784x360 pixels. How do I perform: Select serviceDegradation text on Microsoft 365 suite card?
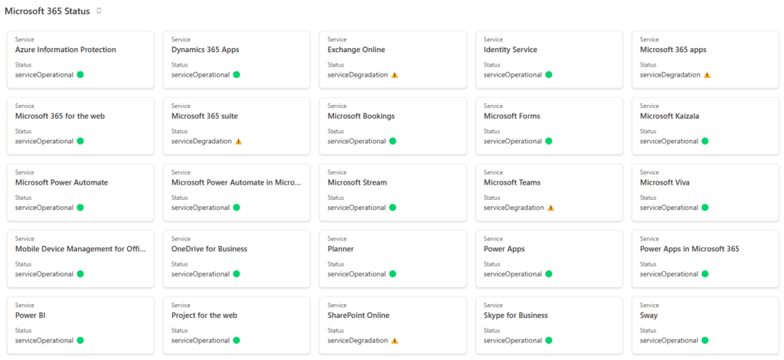[x=201, y=141]
